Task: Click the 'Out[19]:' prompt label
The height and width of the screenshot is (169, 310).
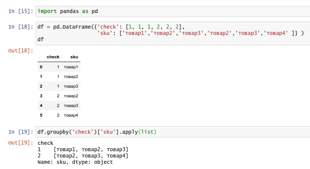Action: tap(20, 143)
